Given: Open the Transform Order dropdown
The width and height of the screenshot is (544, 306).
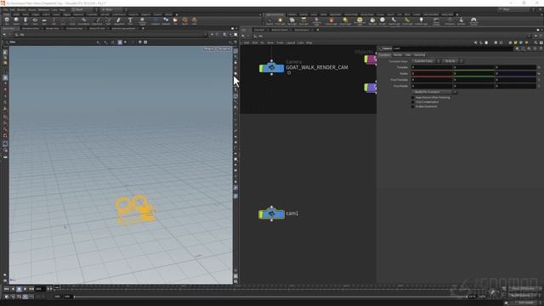Looking at the screenshot, I should (x=426, y=61).
